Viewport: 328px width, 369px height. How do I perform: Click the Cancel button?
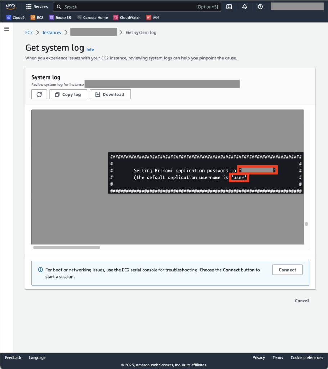point(302,301)
